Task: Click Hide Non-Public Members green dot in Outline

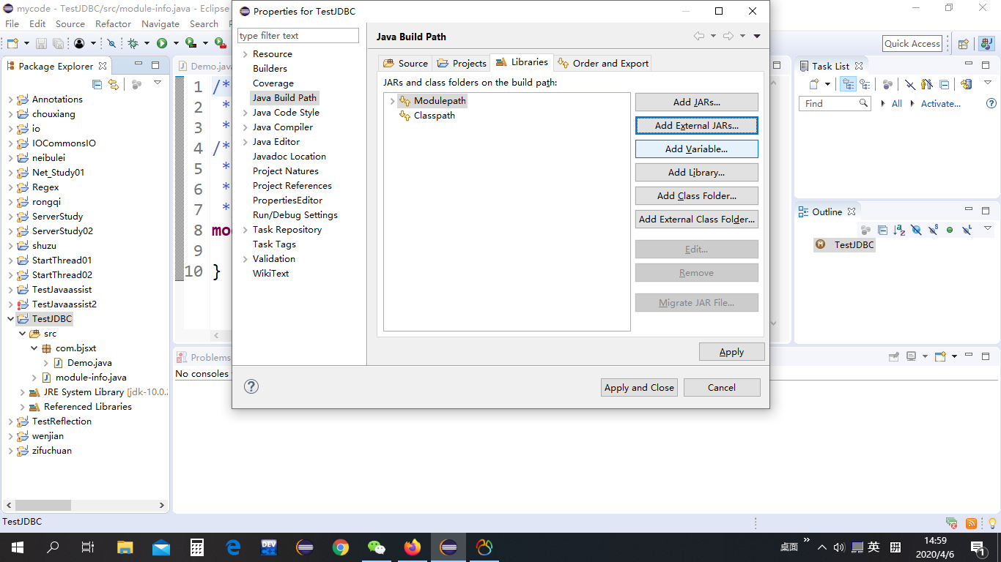Action: (x=950, y=230)
